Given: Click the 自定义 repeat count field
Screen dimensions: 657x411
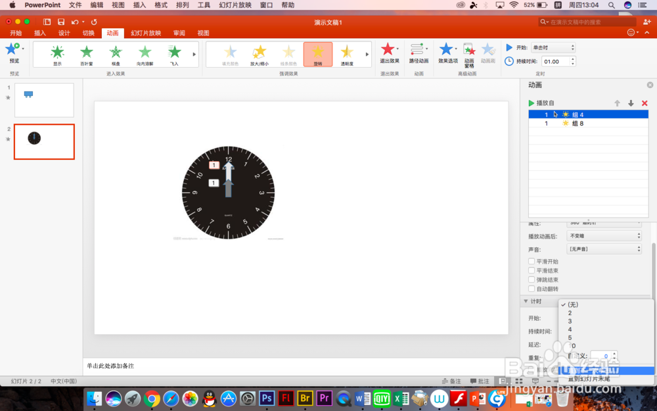Looking at the screenshot, I should [x=601, y=356].
